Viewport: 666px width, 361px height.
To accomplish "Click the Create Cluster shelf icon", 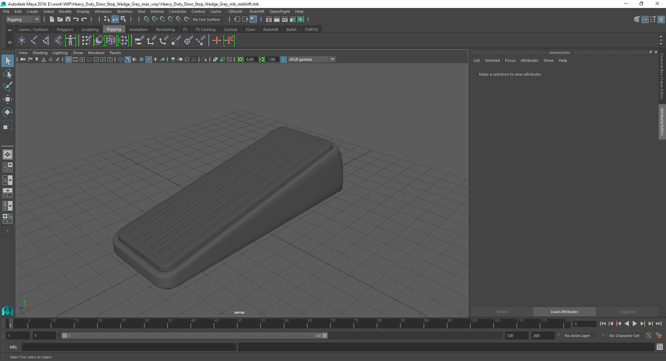I will (123, 41).
